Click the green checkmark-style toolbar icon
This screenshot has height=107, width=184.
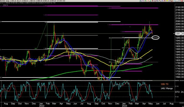point(145,1)
